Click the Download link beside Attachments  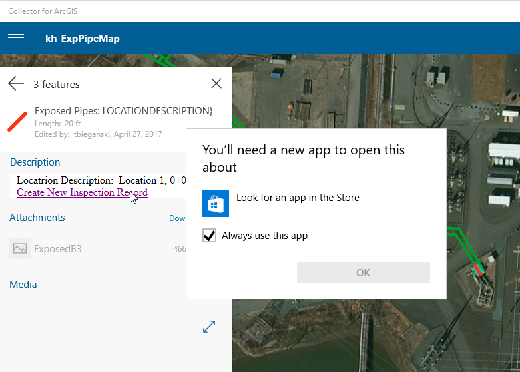[x=177, y=218]
